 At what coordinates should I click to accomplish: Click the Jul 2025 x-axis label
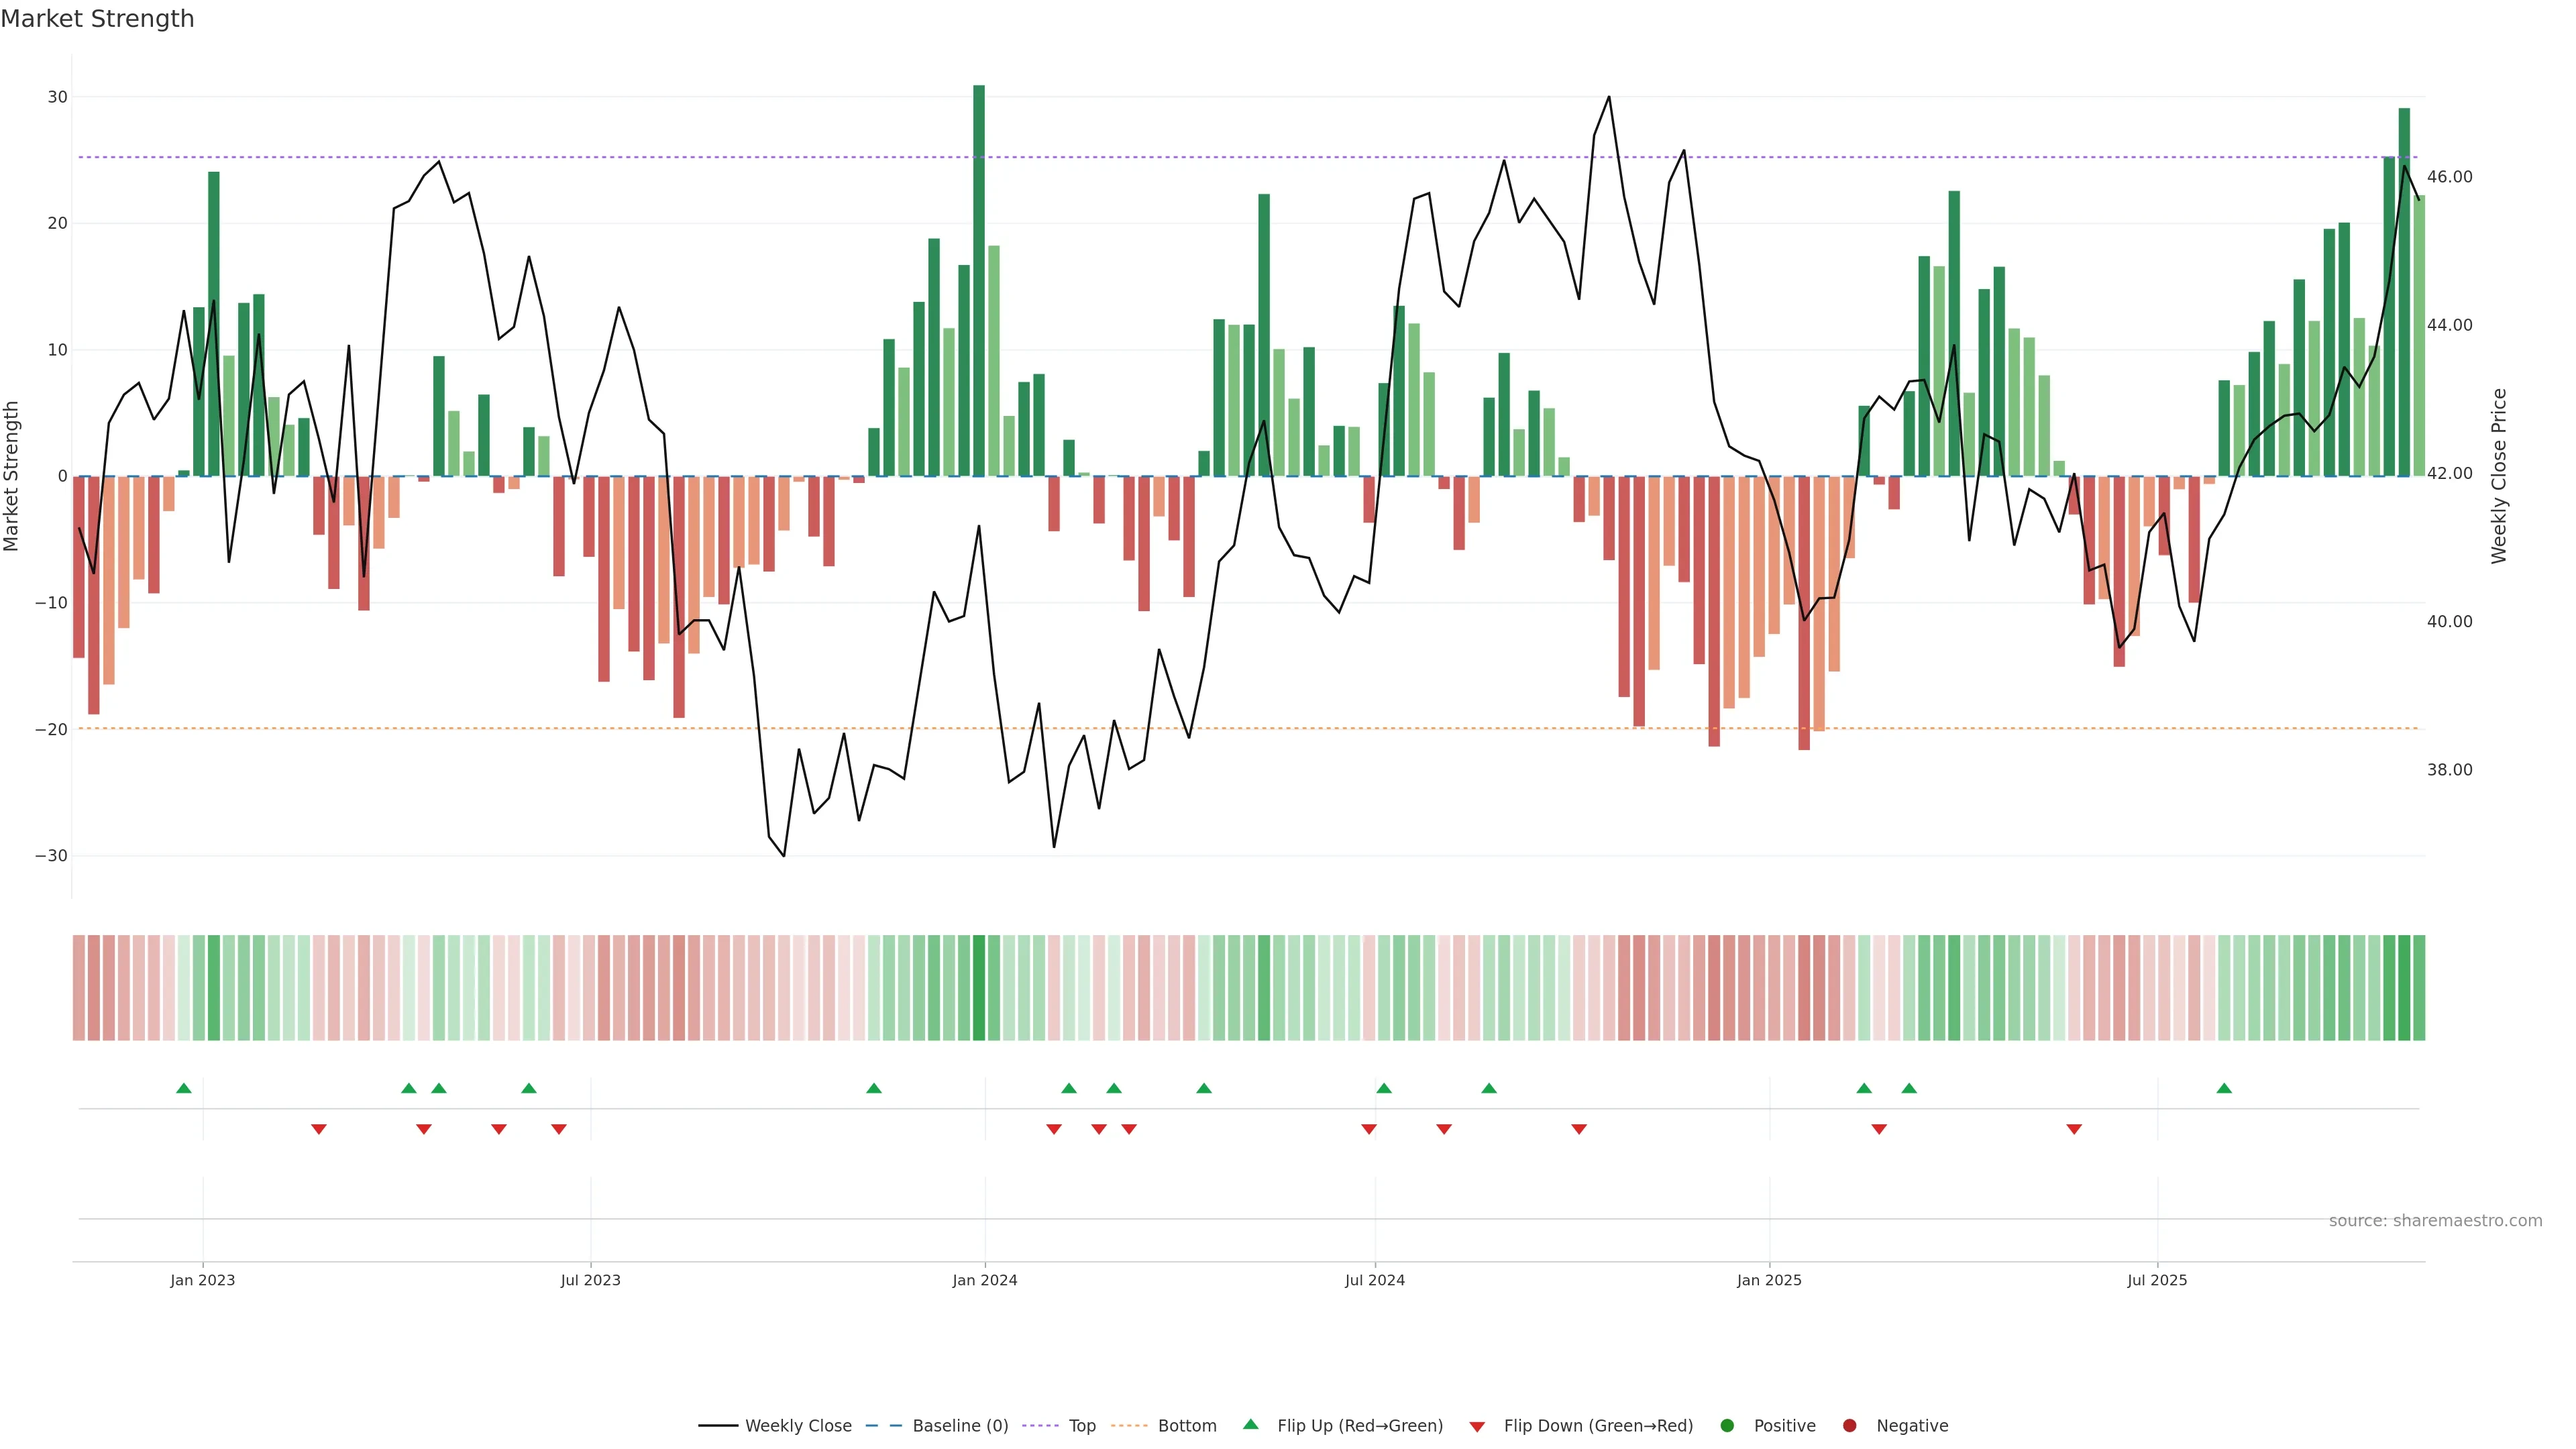coord(2157,1280)
